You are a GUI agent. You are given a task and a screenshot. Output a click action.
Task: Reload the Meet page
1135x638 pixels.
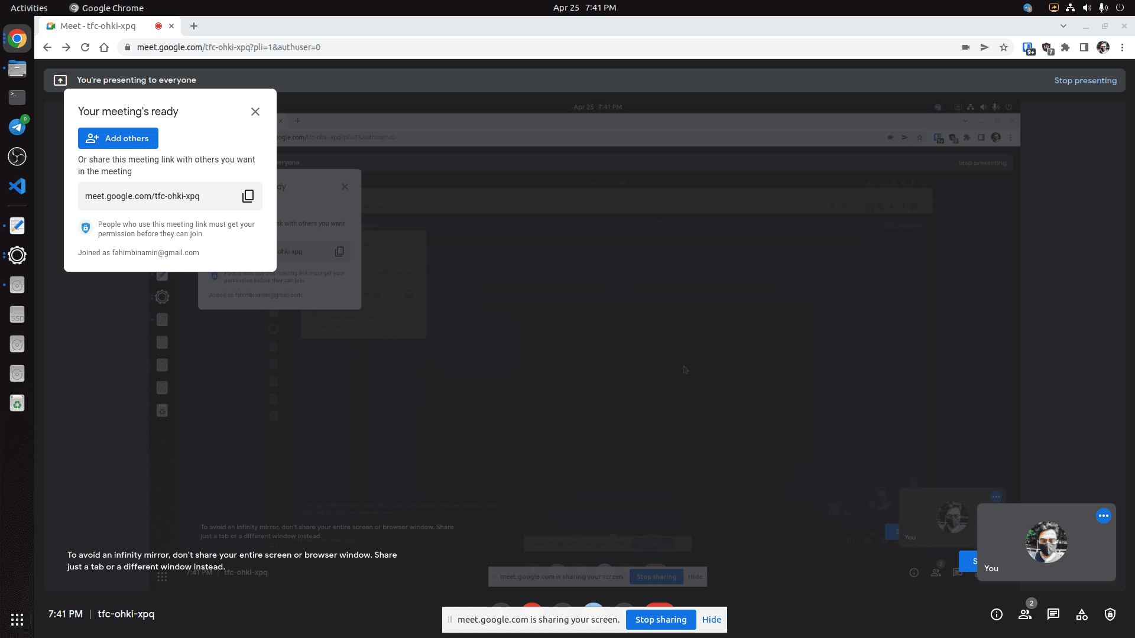click(85, 47)
